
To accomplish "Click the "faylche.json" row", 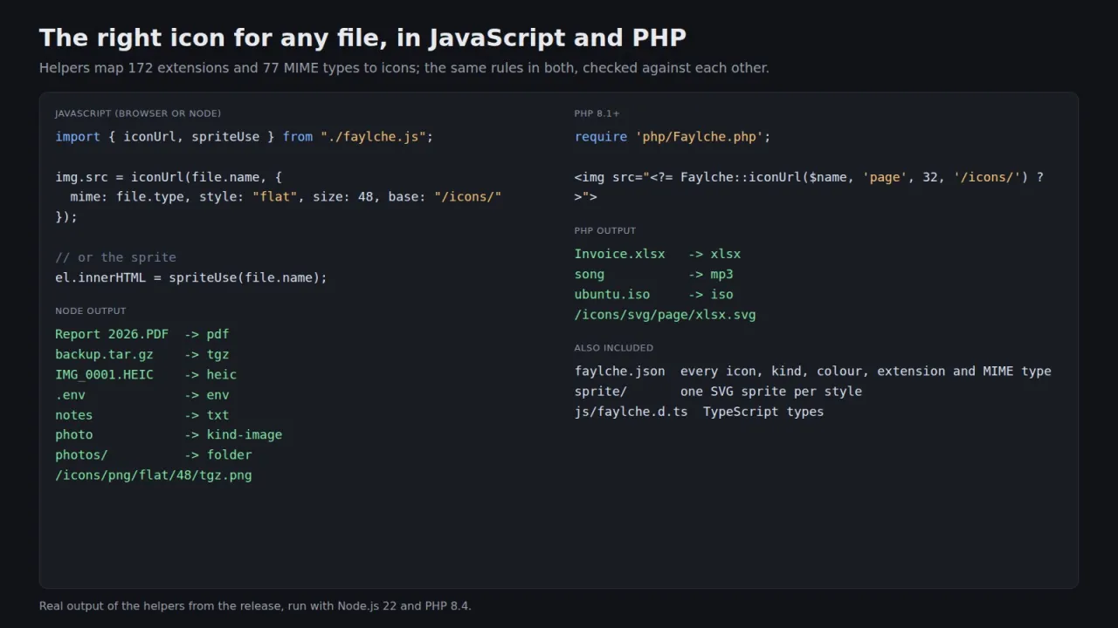I will [x=813, y=371].
